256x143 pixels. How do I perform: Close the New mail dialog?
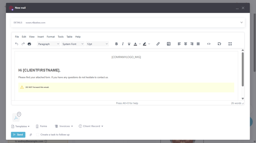[243, 8]
